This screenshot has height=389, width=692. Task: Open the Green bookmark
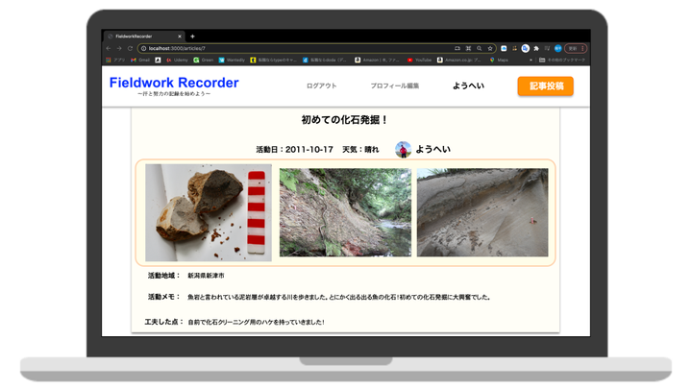coord(204,60)
